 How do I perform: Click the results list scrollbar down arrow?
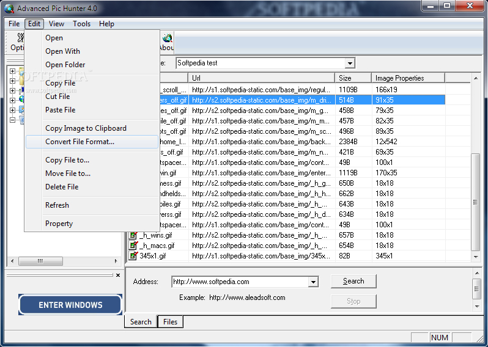coord(476,257)
